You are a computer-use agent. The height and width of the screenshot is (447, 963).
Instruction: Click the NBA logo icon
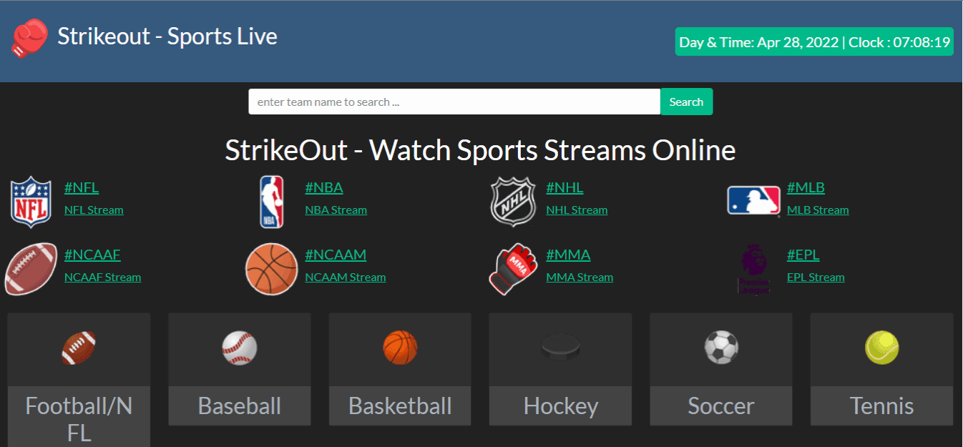tap(271, 202)
